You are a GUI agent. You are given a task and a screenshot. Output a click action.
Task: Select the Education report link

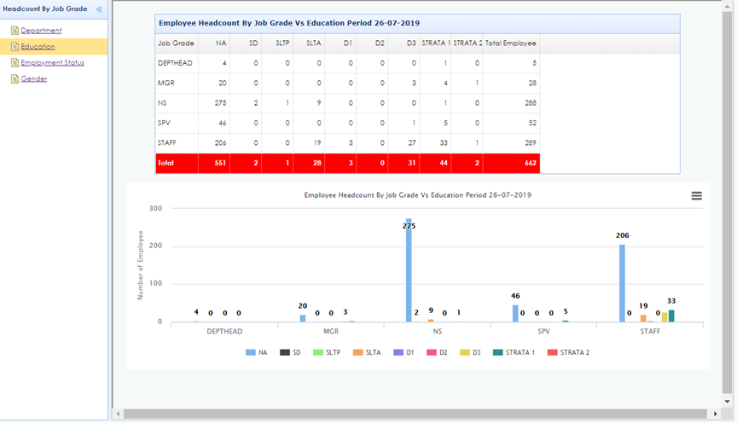point(38,47)
